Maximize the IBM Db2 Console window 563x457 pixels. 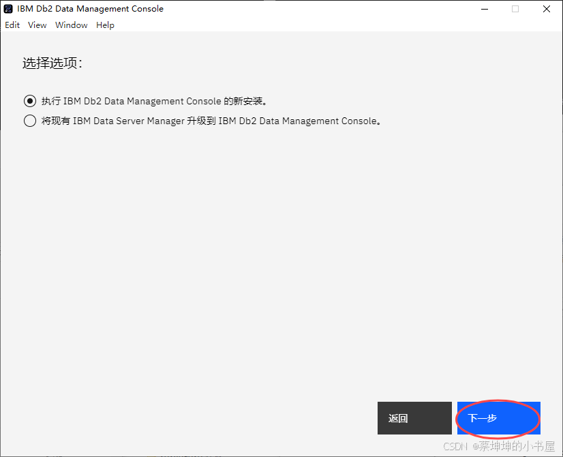(x=515, y=9)
